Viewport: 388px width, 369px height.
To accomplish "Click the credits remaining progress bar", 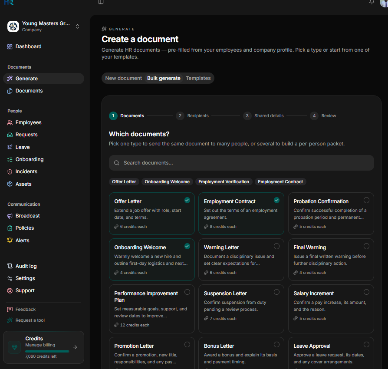I will coord(47,352).
